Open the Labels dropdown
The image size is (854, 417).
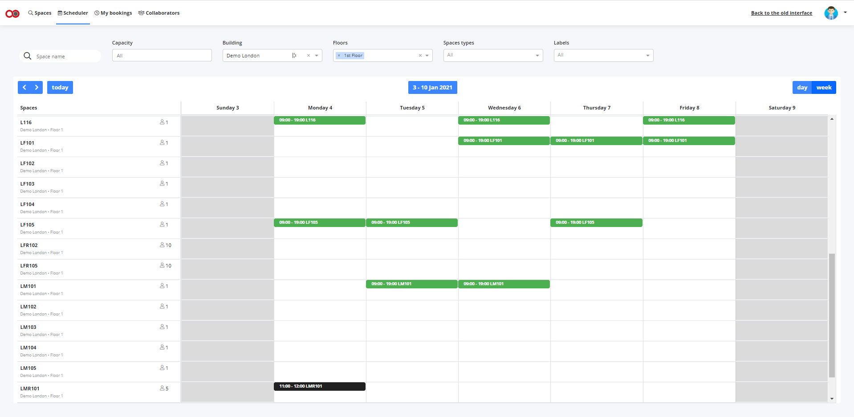coord(603,55)
